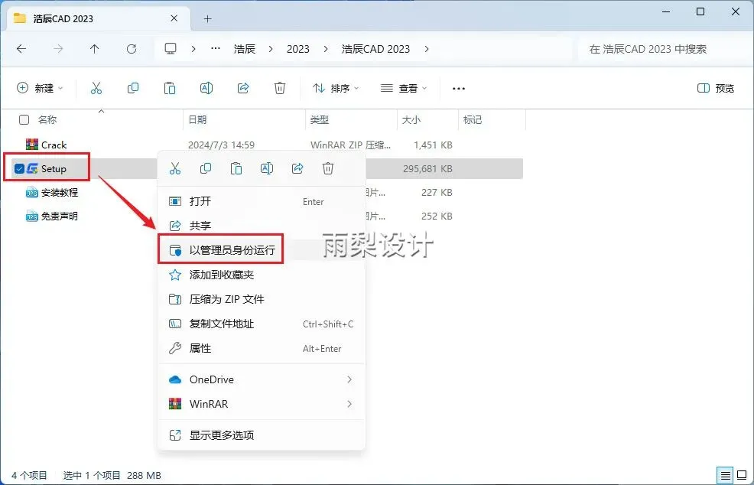Open the toolbar's three-dot more options
The image size is (754, 485).
(x=459, y=89)
